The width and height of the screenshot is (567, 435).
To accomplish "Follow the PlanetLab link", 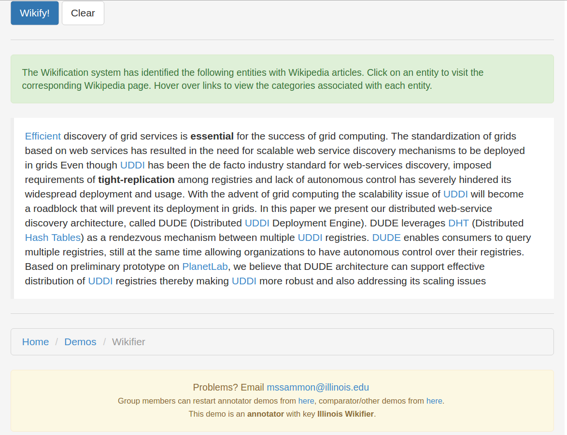I will 205,267.
